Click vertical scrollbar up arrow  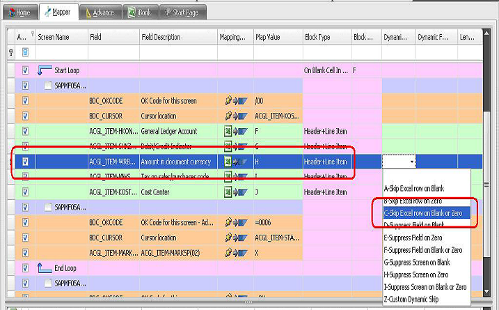tap(486, 33)
